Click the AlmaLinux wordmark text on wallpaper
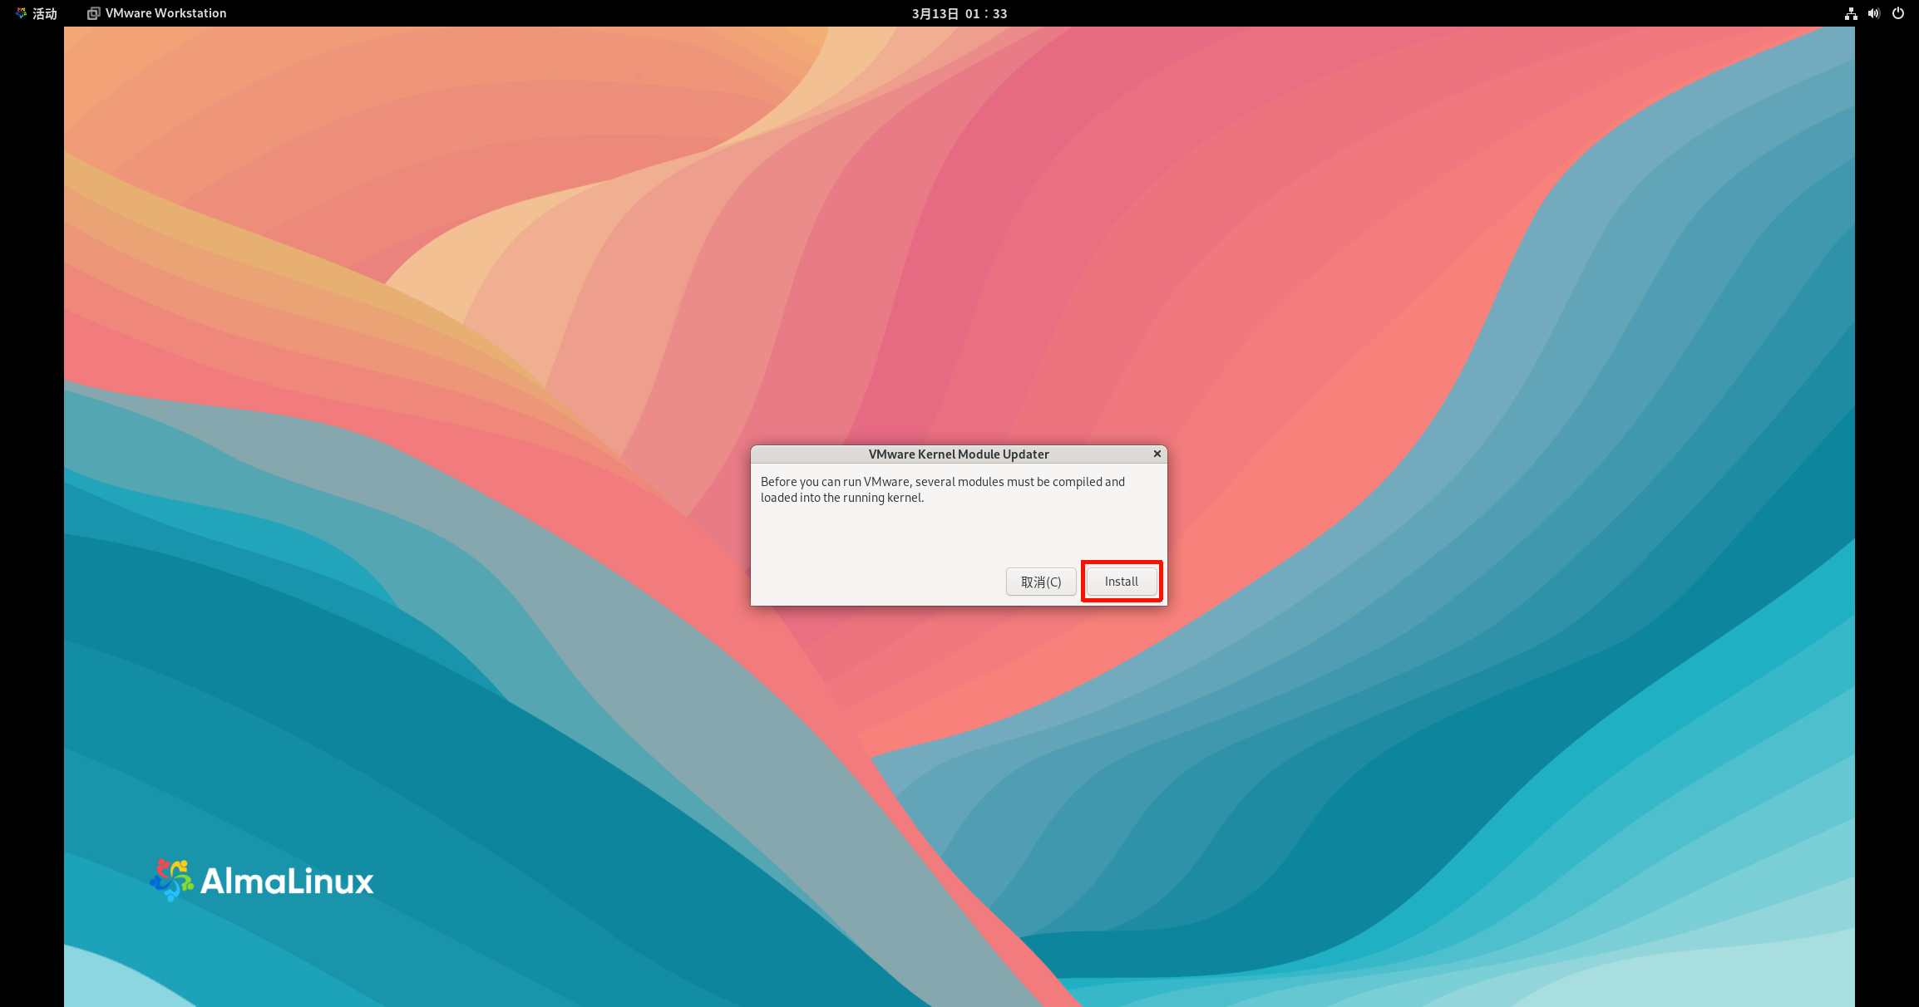Screen dimensions: 1919x1007 [287, 882]
